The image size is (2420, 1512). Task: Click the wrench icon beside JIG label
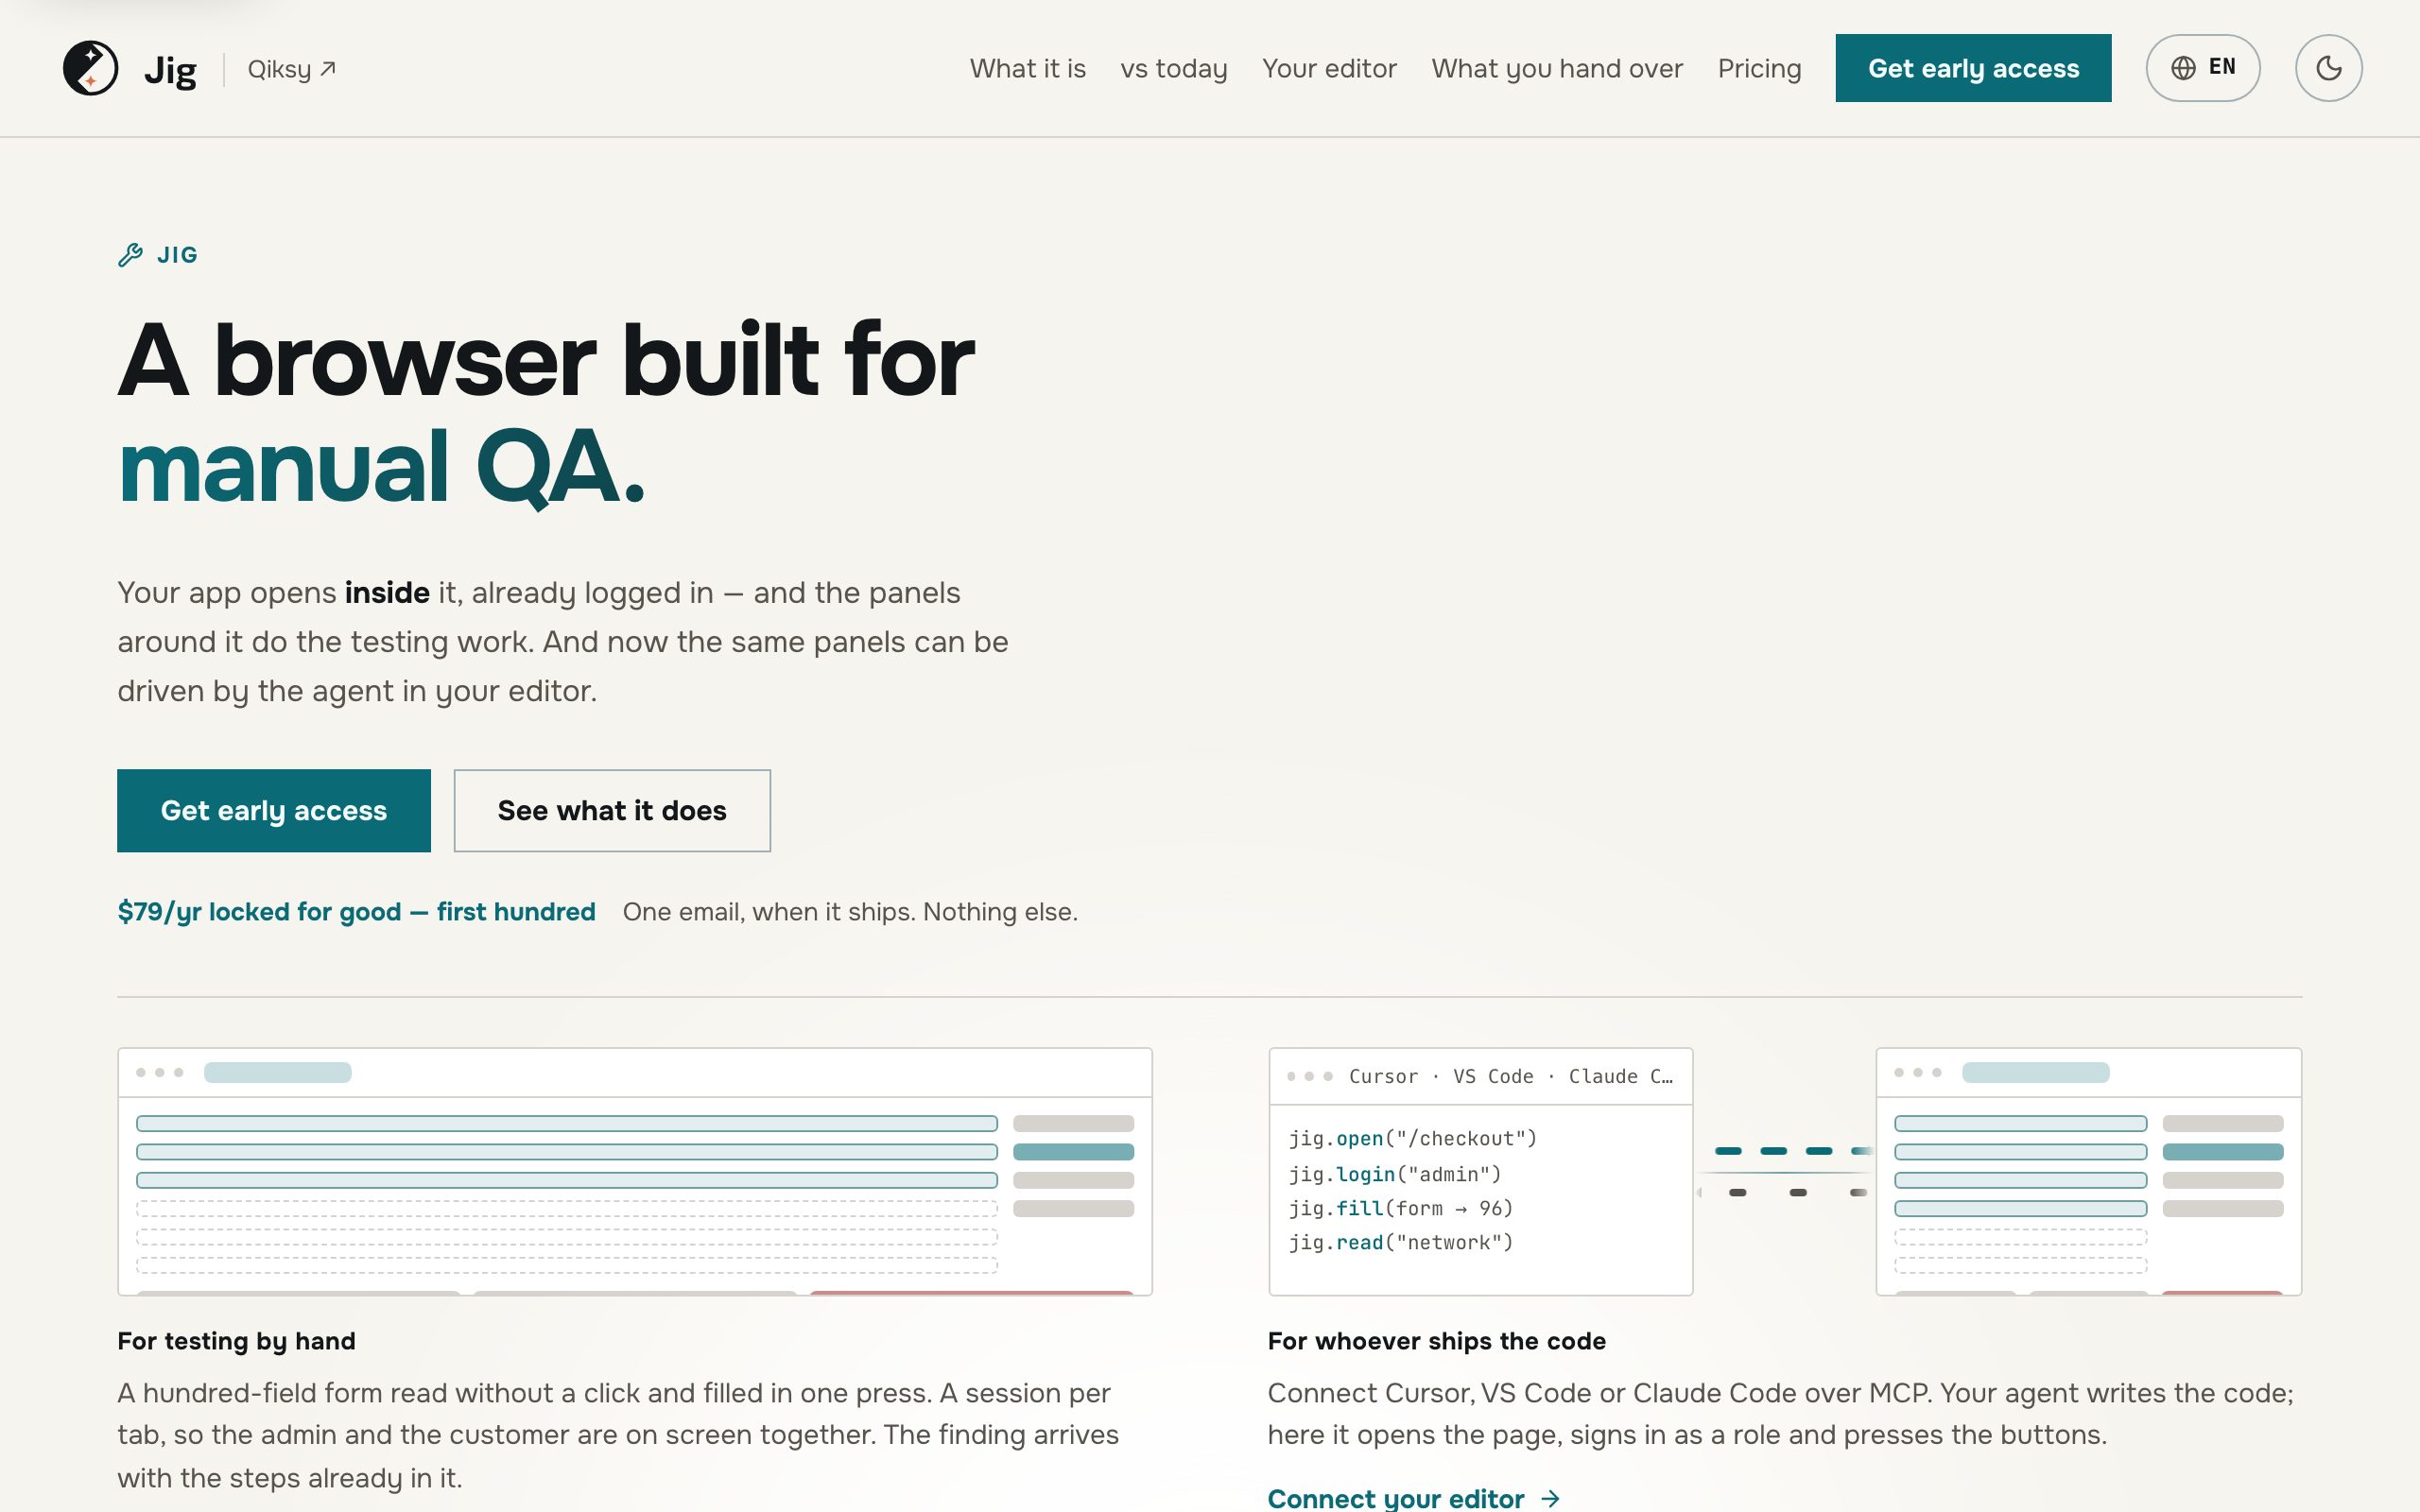[130, 255]
